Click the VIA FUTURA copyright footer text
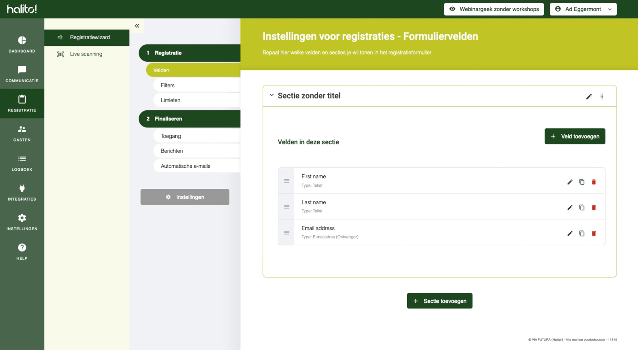The width and height of the screenshot is (638, 350). [x=572, y=340]
